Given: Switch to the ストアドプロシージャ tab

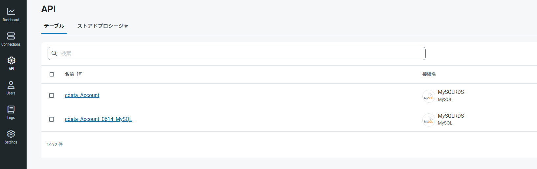Looking at the screenshot, I should tap(103, 26).
